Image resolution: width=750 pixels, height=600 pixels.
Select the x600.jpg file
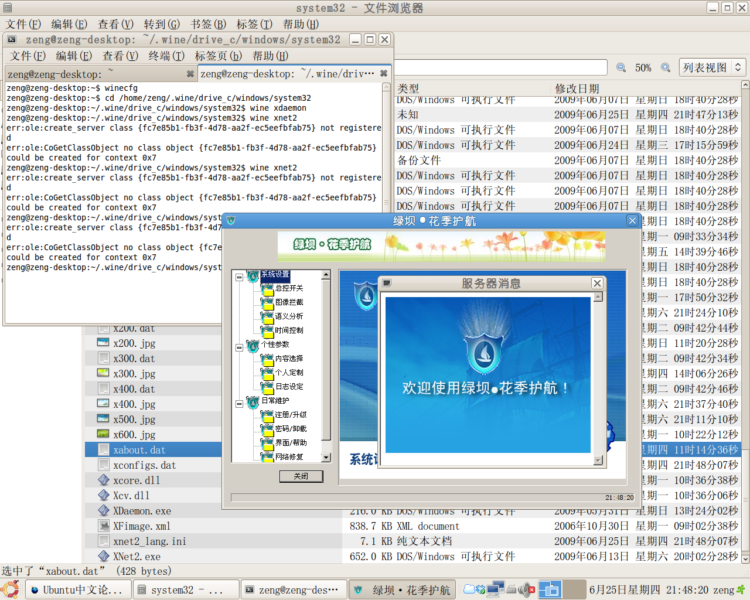[x=134, y=434]
